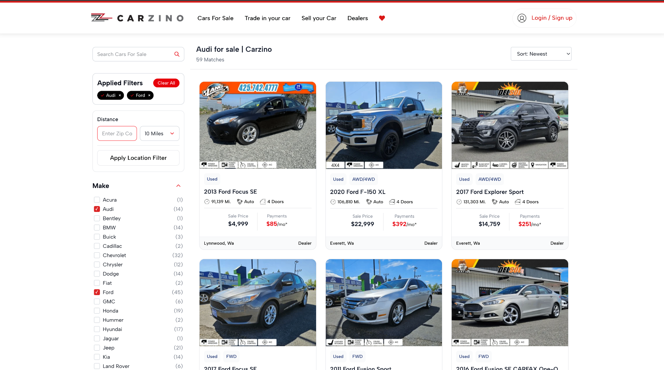
Task: Click the $22,999 sale price
Action: (x=362, y=224)
